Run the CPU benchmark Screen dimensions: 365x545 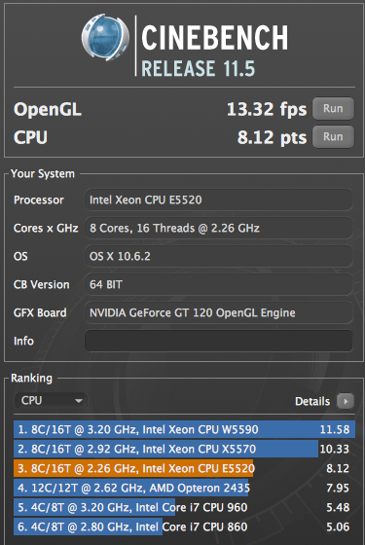coord(333,136)
